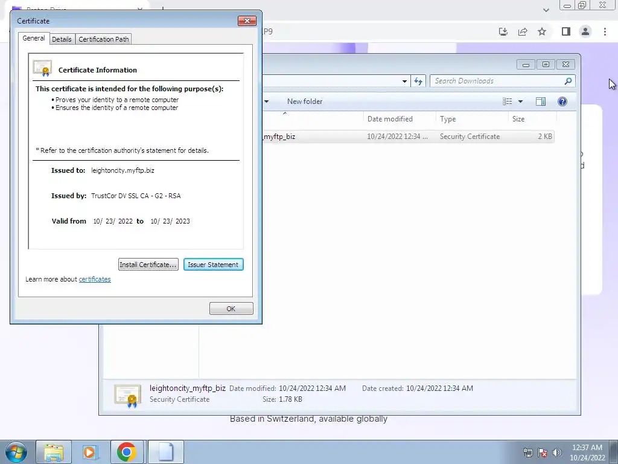
Task: Open the Certification Path tab
Action: click(104, 39)
